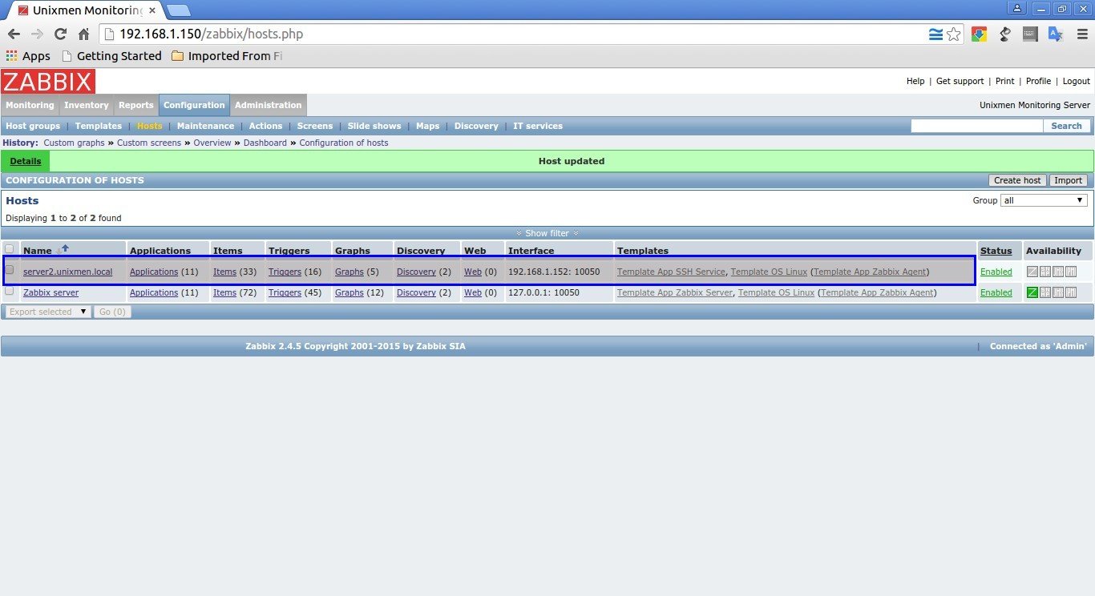Go to IT services submenu
This screenshot has width=1095, height=596.
(538, 126)
